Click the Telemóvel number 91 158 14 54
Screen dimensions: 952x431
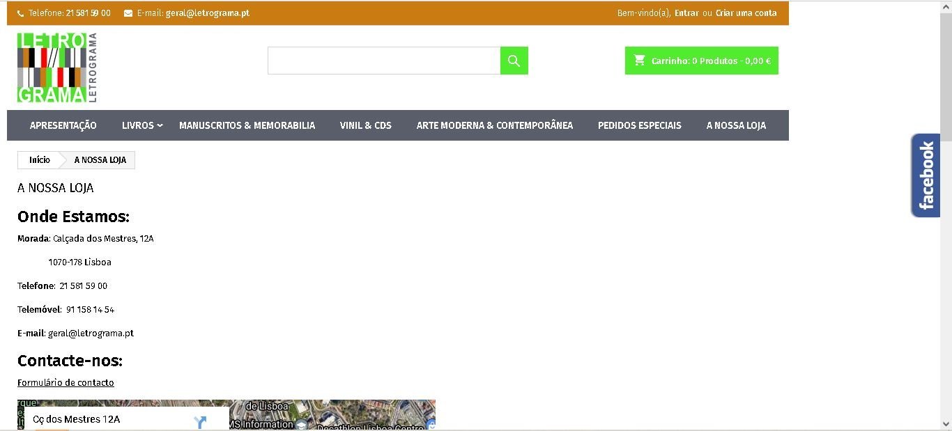click(90, 310)
